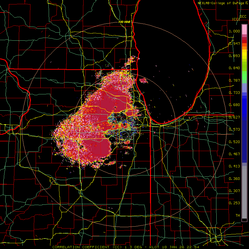The height and width of the screenshot is (249, 249).
Task: Pick the bright green segment of color bar
Action: point(244,75)
